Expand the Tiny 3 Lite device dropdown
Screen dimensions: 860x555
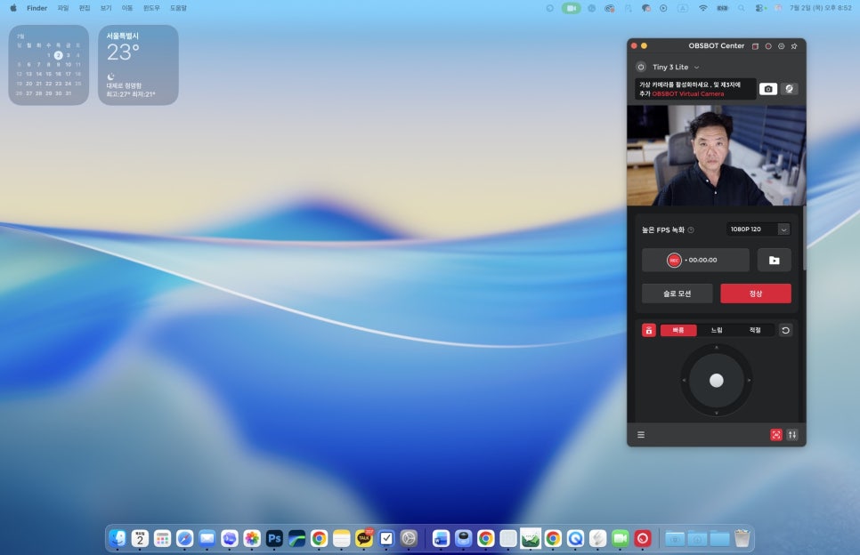click(x=676, y=67)
